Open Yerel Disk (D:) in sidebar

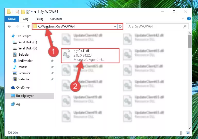click(25, 48)
